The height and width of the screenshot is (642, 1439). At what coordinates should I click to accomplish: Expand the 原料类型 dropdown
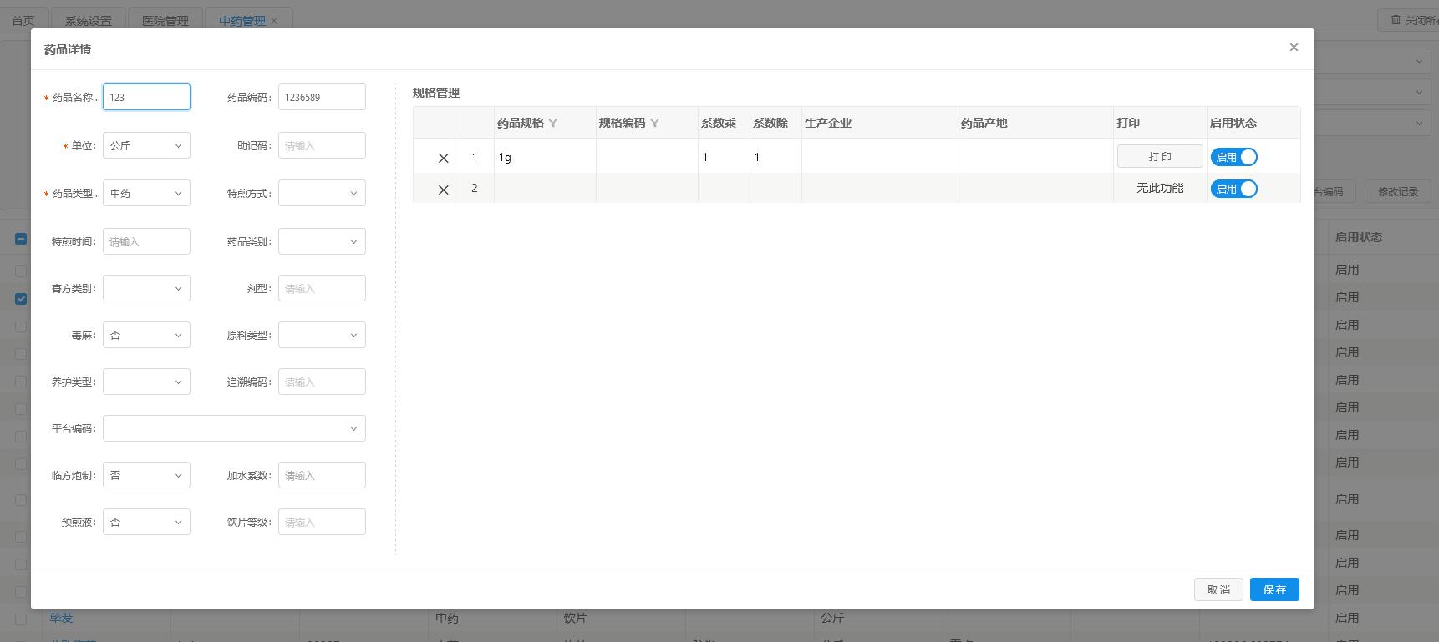322,335
